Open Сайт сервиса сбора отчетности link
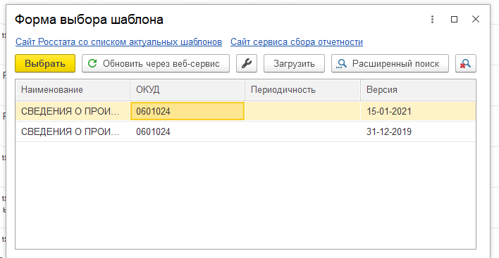Screen dimensions: 499x258 click(x=297, y=42)
